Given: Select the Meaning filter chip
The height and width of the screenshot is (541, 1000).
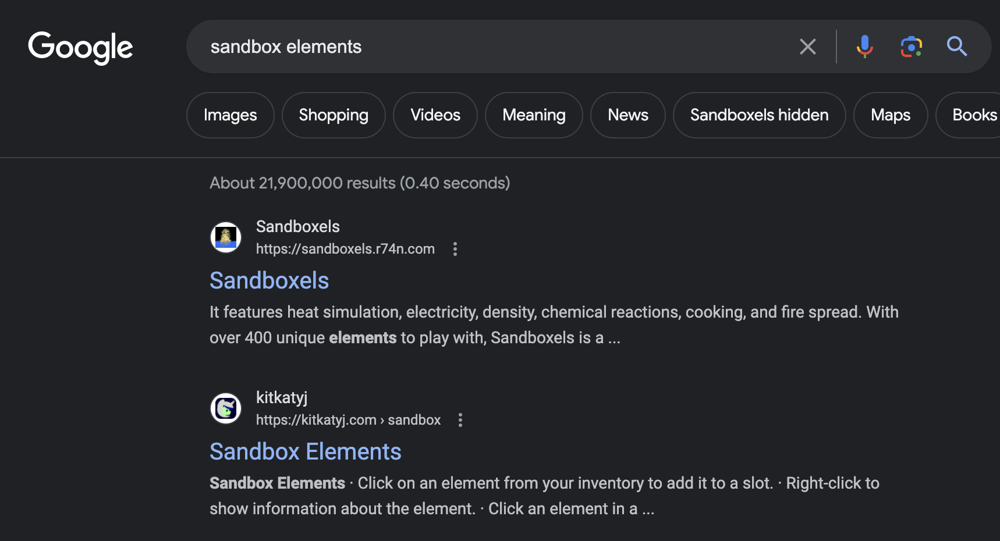Looking at the screenshot, I should (533, 115).
